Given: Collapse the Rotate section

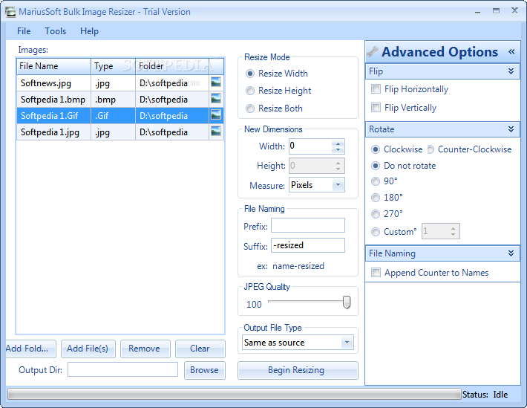Looking at the screenshot, I should (511, 129).
